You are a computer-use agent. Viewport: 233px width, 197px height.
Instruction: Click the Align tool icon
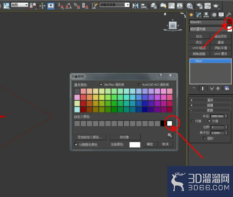[143, 6]
